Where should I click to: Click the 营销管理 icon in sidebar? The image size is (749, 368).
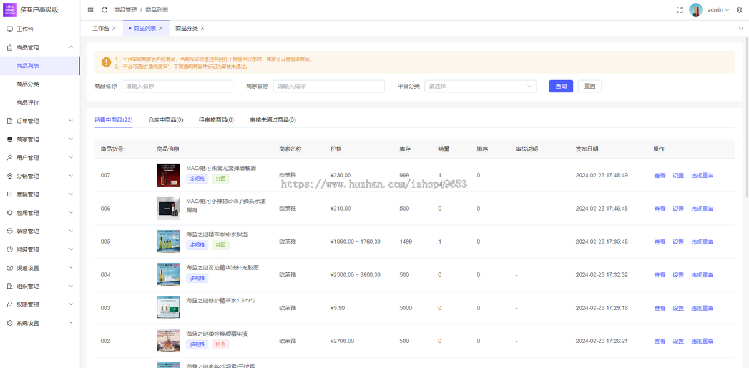tap(9, 194)
